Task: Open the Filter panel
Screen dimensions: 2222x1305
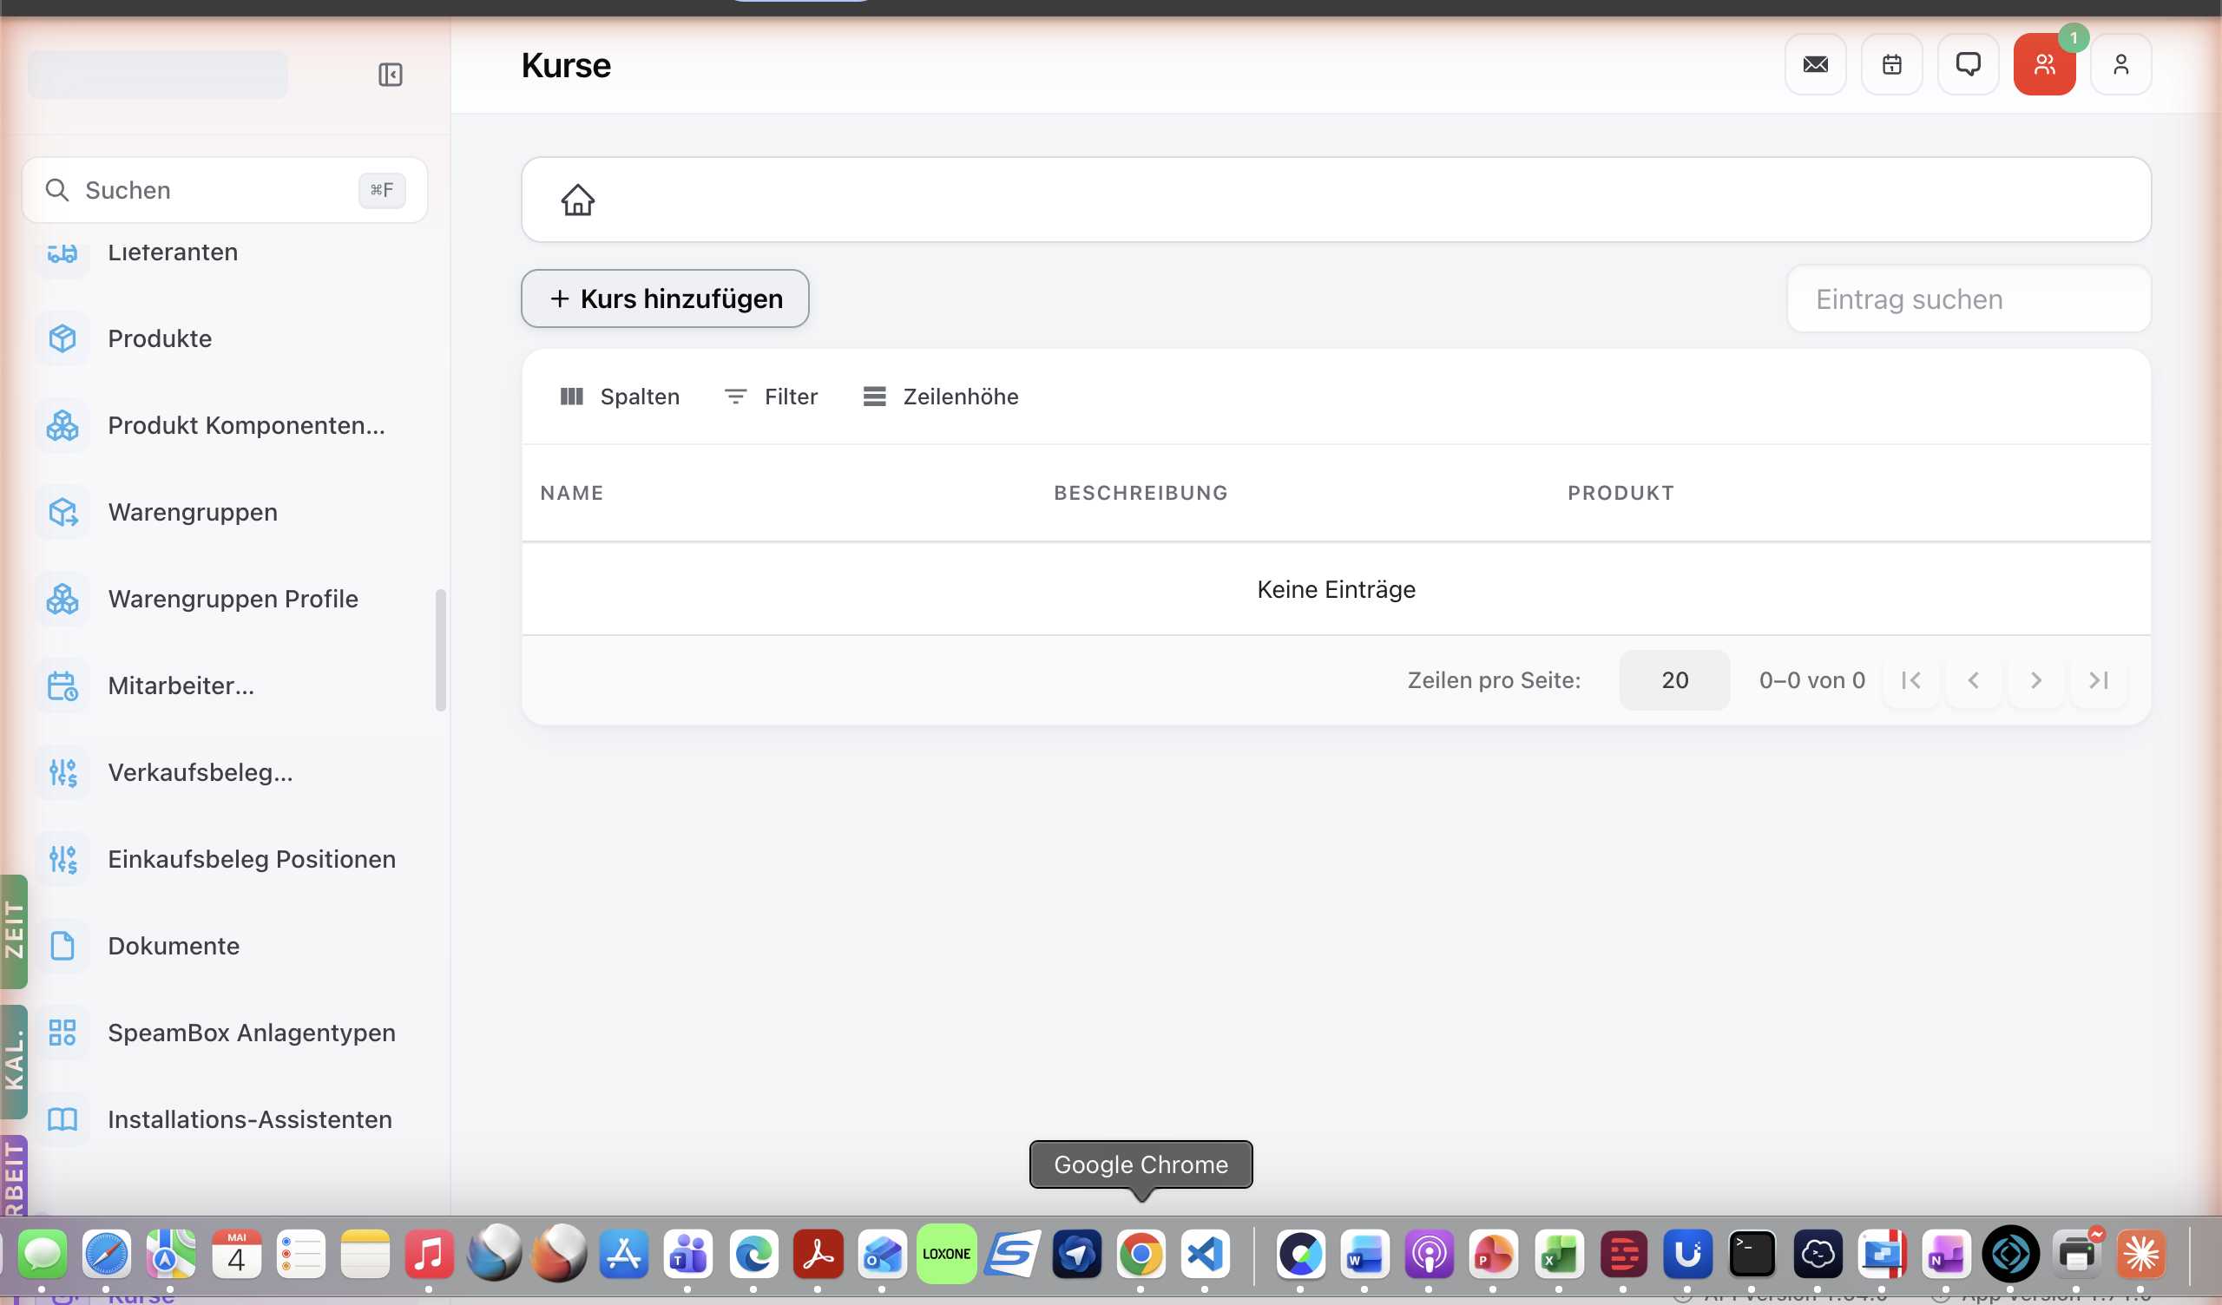Action: click(771, 397)
